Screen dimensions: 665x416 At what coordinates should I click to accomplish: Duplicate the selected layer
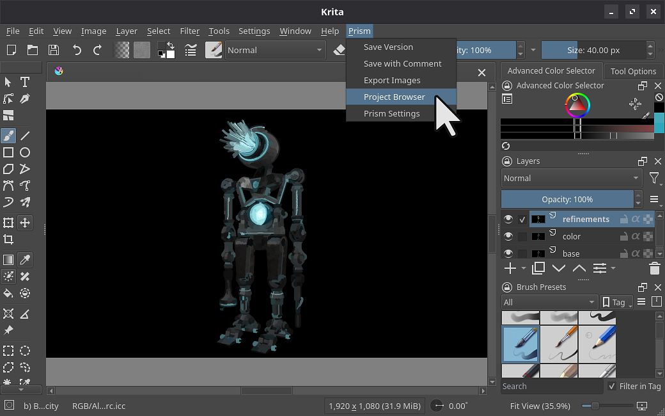pos(538,268)
